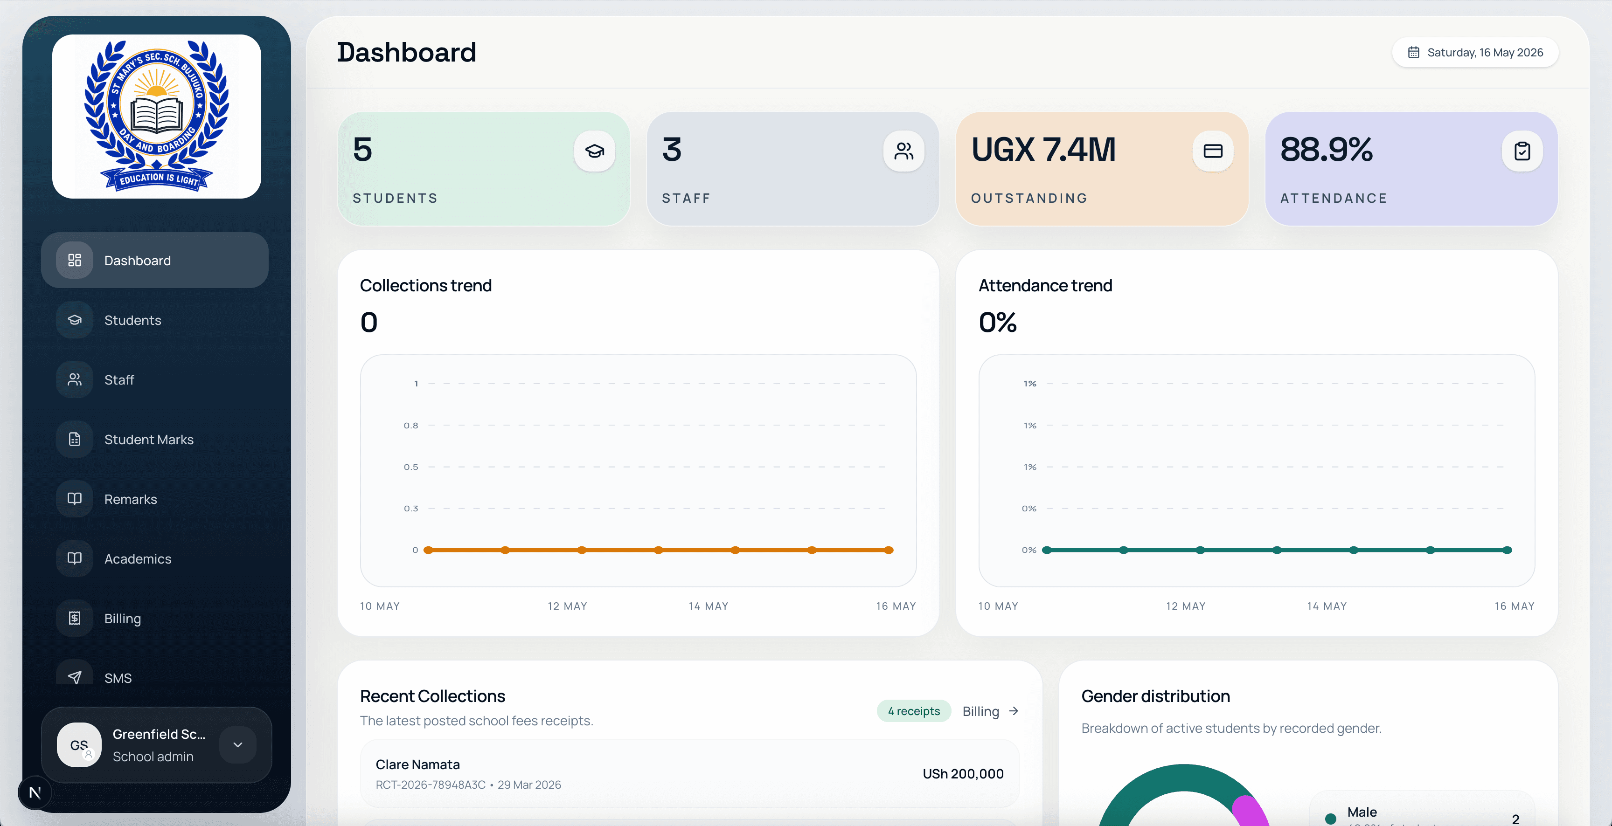The width and height of the screenshot is (1612, 826).
Task: Open the Dashboard menu item
Action: point(154,260)
